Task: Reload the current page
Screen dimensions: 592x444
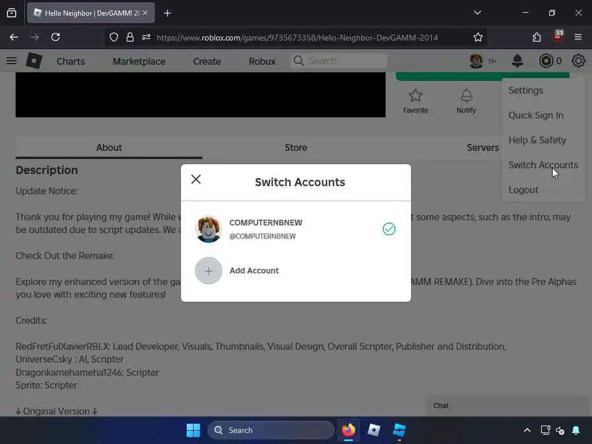Action: click(55, 37)
